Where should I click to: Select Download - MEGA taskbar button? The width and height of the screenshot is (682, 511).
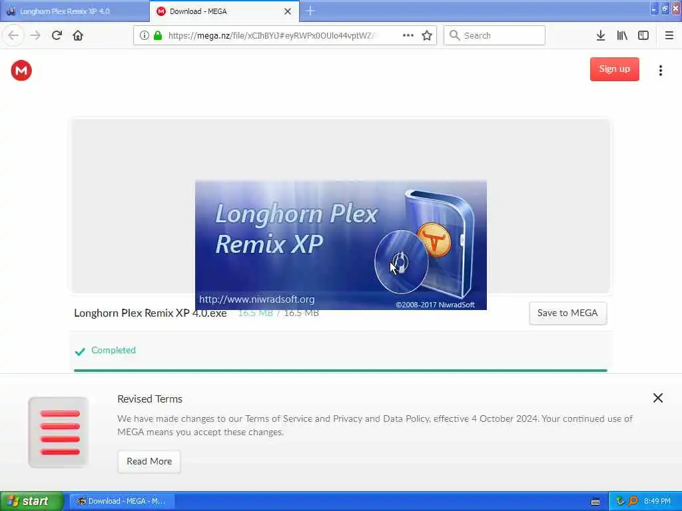pos(122,501)
